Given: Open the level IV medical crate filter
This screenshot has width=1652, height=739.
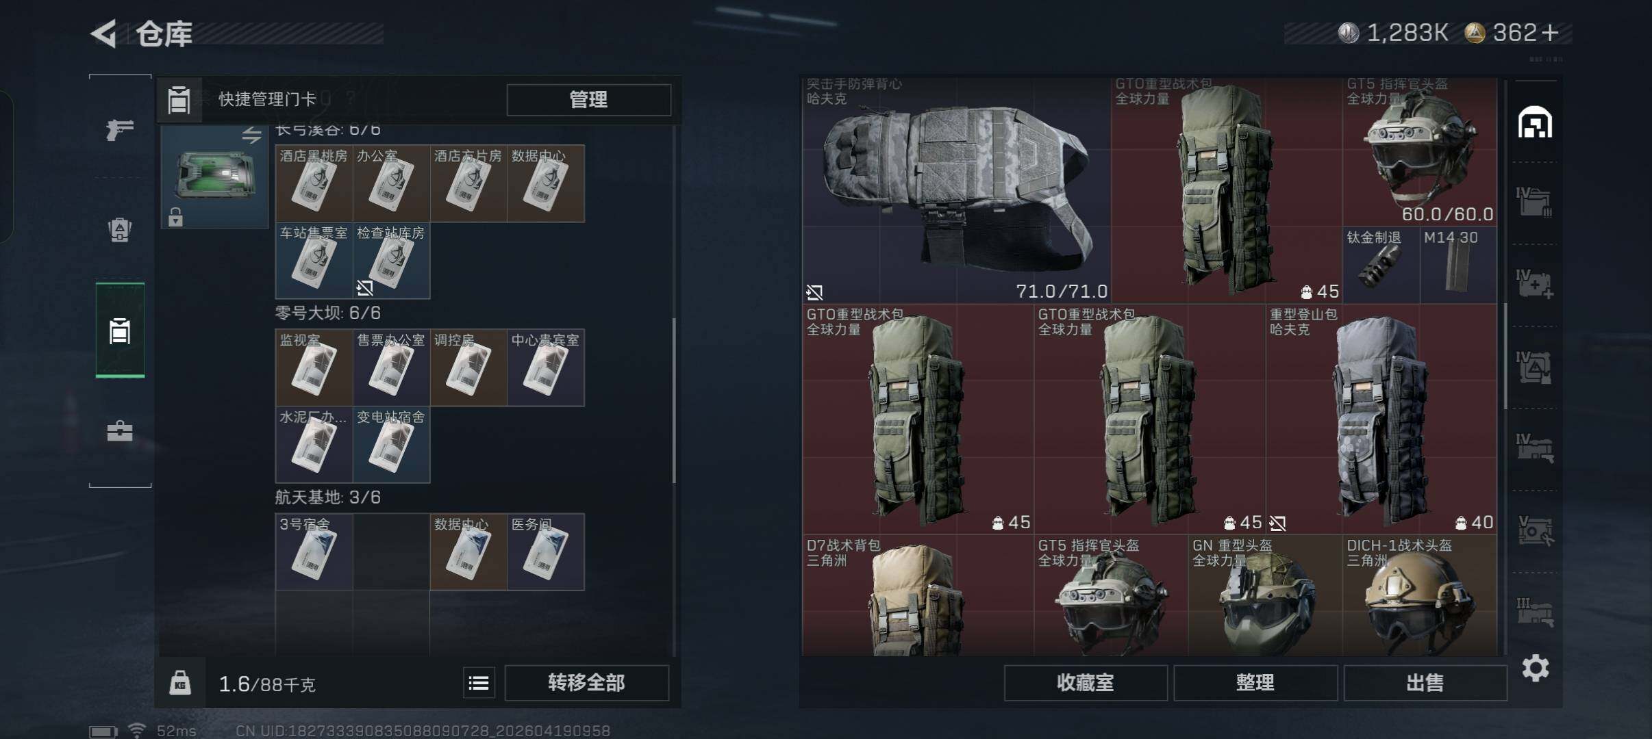Looking at the screenshot, I should (1535, 283).
